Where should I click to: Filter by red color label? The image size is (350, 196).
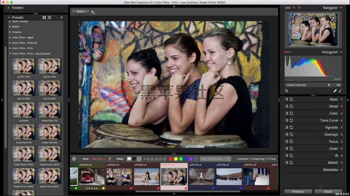(x=171, y=159)
